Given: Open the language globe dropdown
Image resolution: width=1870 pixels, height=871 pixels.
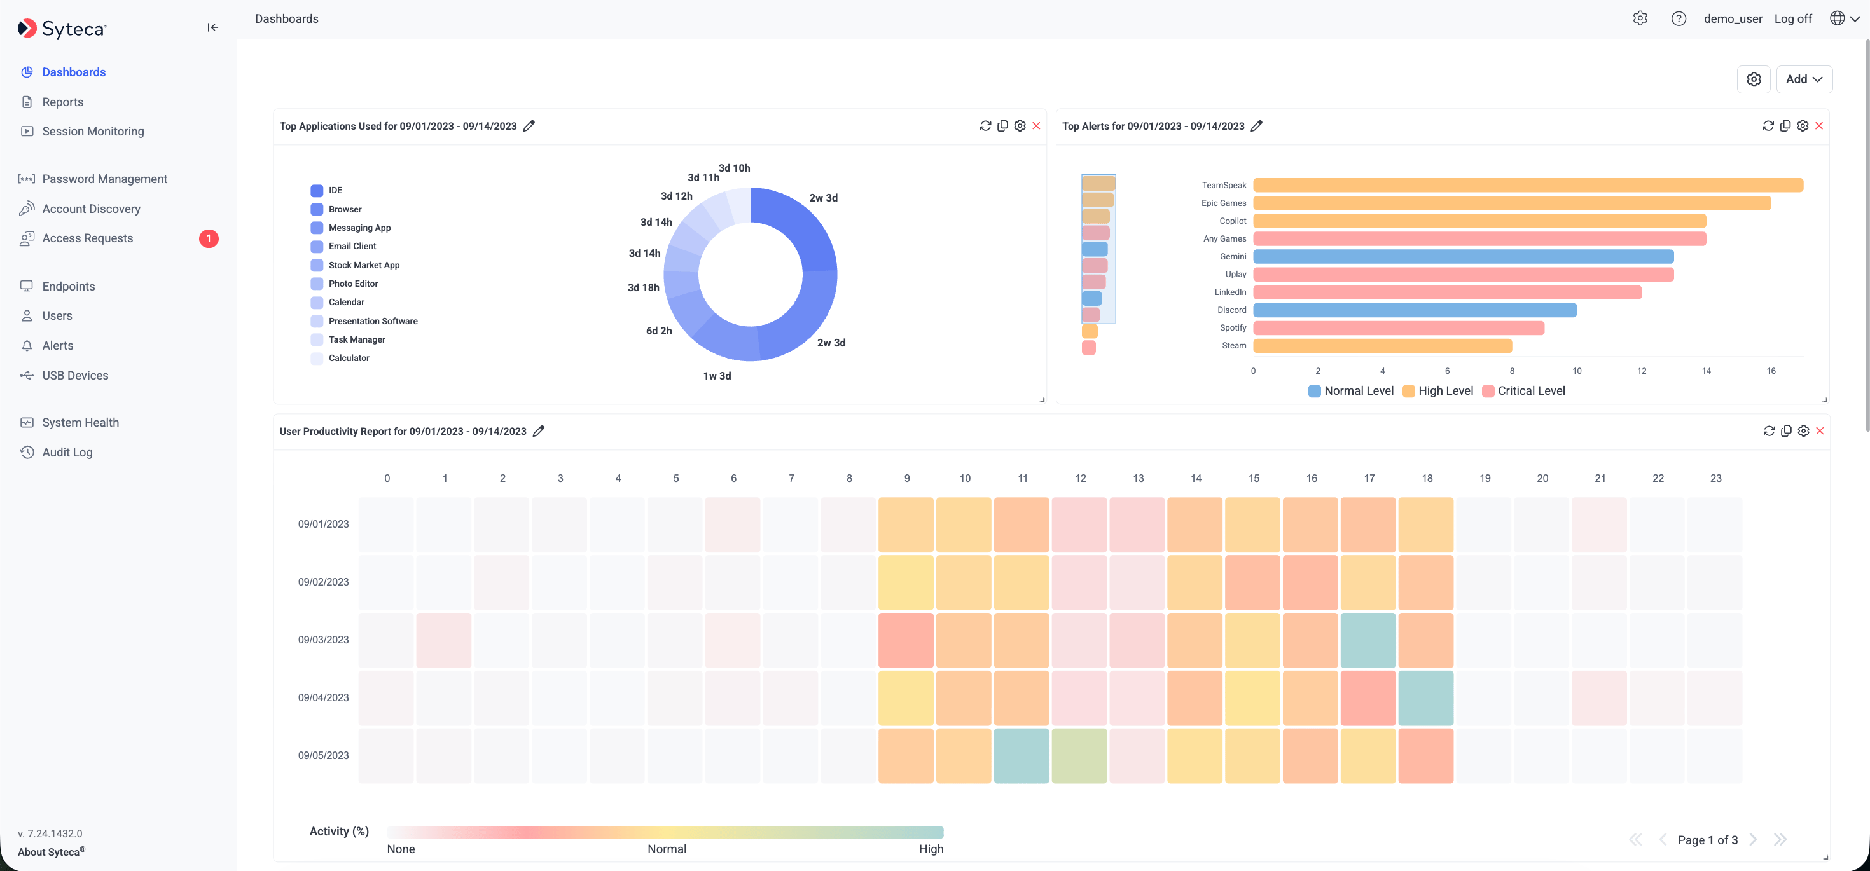Looking at the screenshot, I should pos(1845,19).
